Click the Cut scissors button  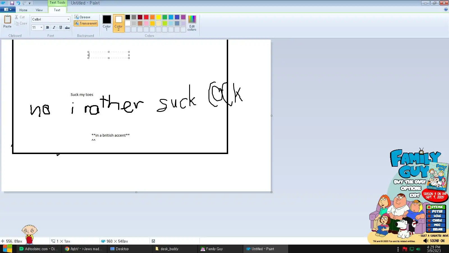coord(20,17)
